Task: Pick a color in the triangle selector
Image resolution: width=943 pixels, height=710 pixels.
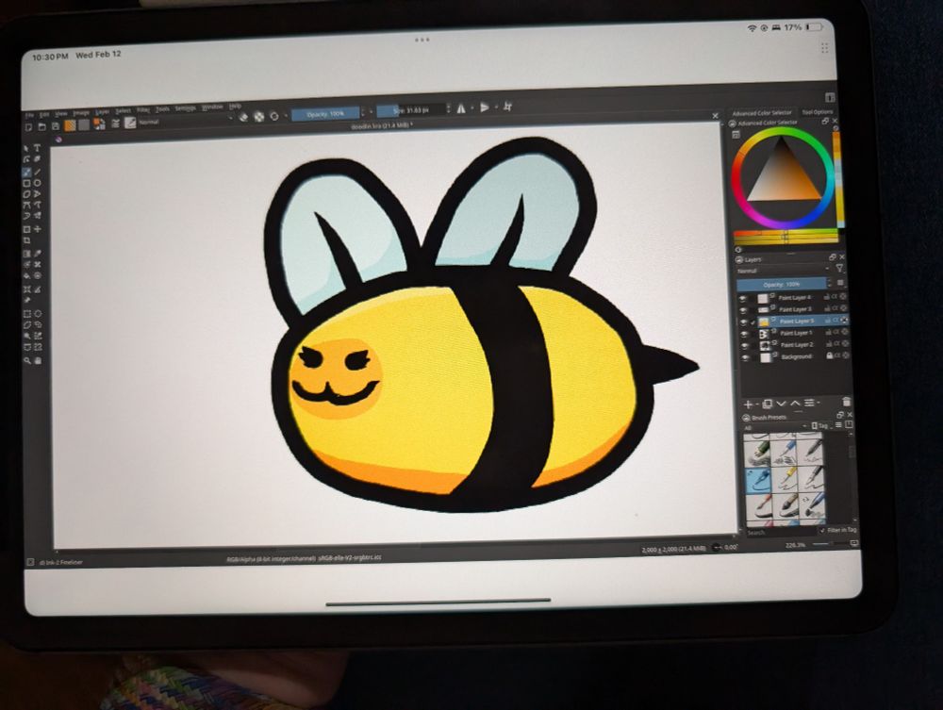Action: pyautogui.click(x=783, y=174)
